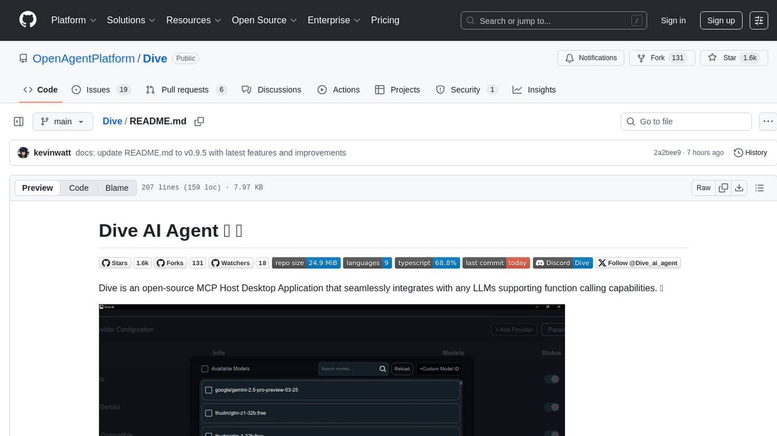Open the kevinwatt author link
Image resolution: width=777 pixels, height=436 pixels.
[x=53, y=153]
